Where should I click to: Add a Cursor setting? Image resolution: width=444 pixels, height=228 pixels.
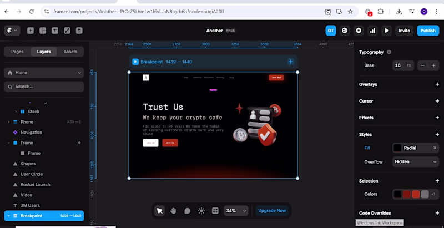click(x=437, y=101)
